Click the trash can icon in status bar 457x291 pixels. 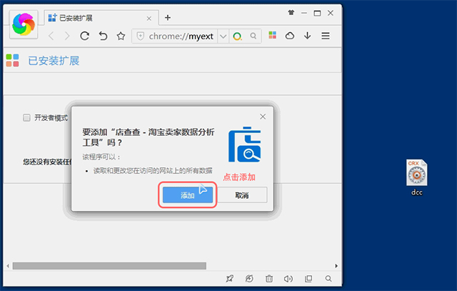(269, 279)
